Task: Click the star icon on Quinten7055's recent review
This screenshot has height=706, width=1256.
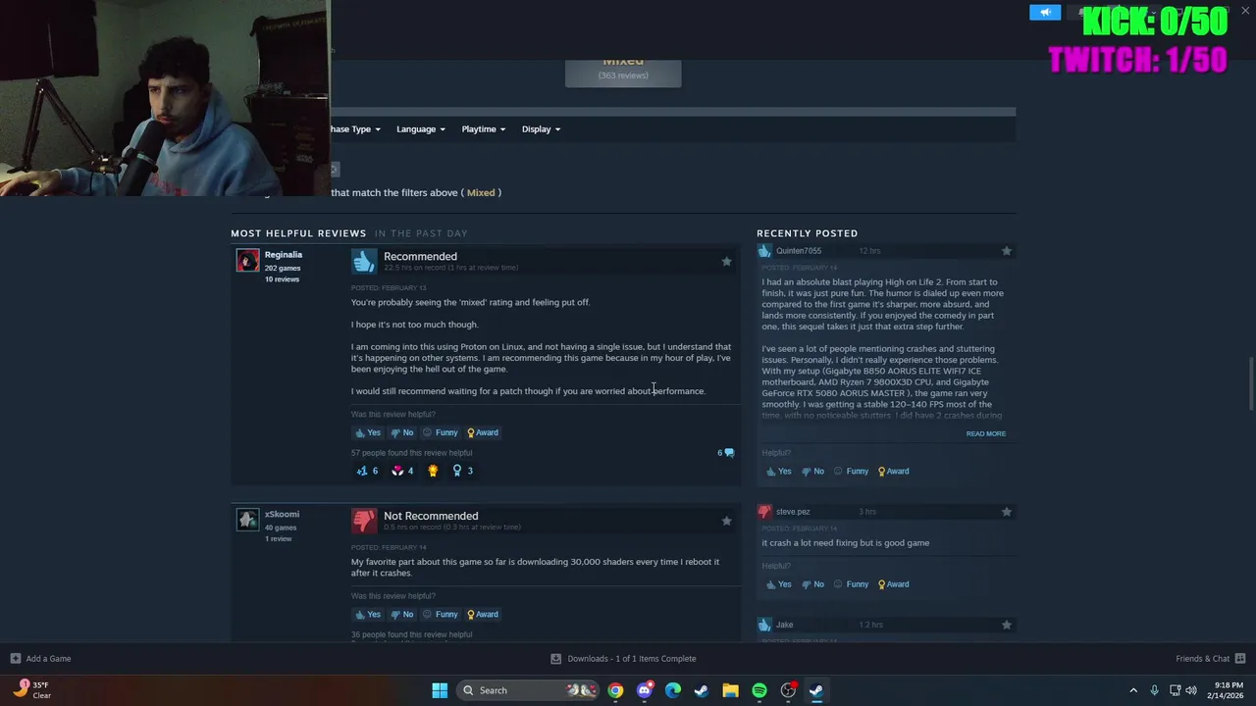Action: pyautogui.click(x=1006, y=251)
